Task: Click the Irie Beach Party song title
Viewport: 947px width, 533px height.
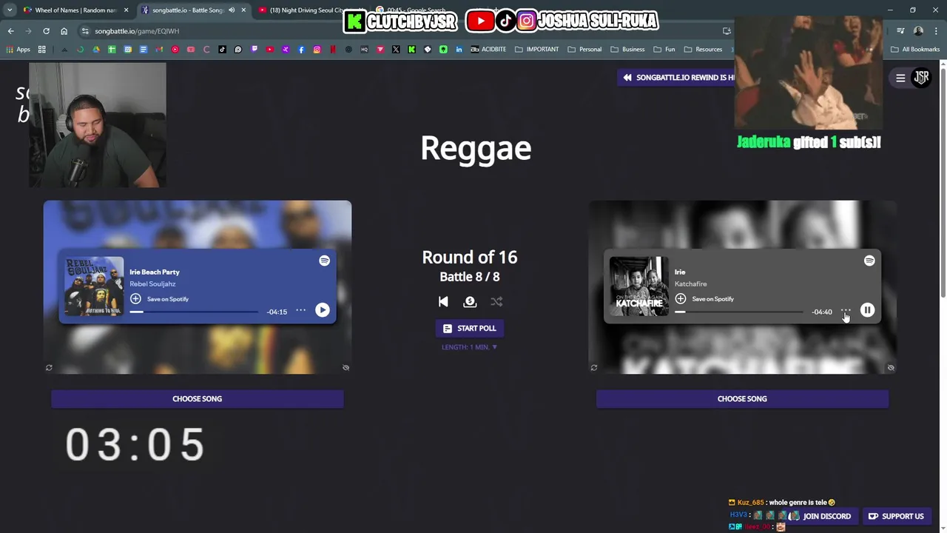Action: pyautogui.click(x=155, y=272)
